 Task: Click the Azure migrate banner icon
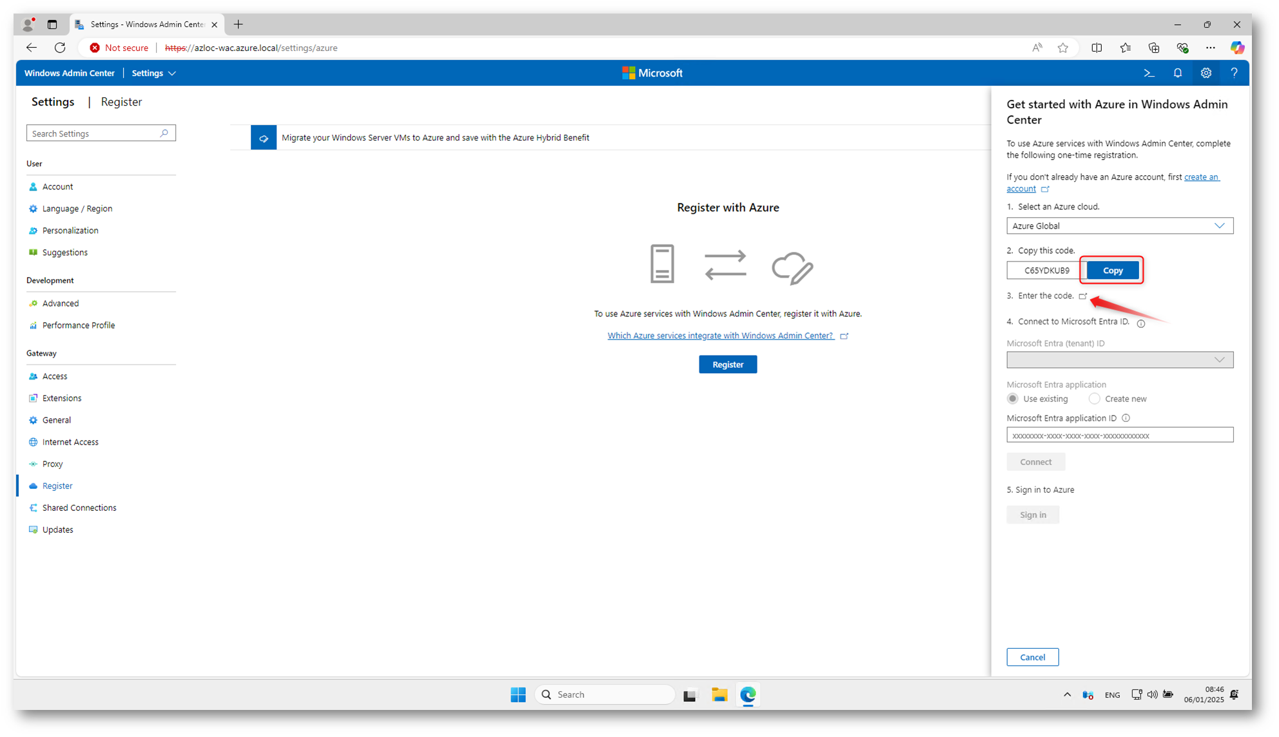(x=264, y=138)
